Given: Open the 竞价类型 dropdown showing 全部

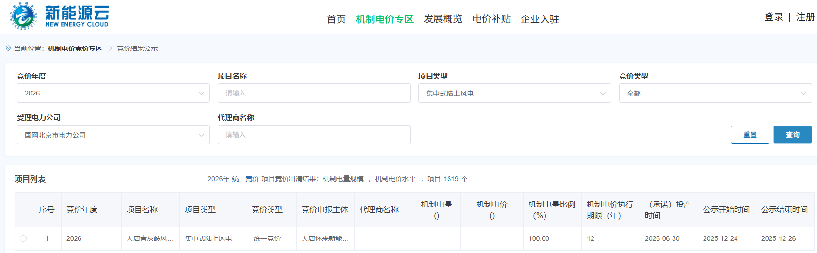Looking at the screenshot, I should (x=715, y=93).
